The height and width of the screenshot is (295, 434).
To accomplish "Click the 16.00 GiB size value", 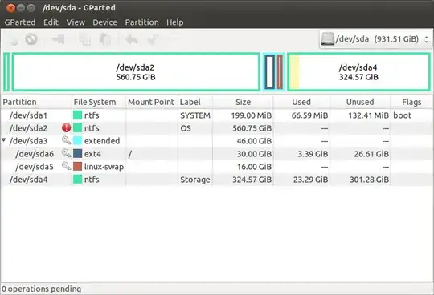I will (254, 167).
